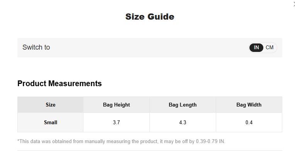Click the 0.4 bag width value

click(249, 122)
